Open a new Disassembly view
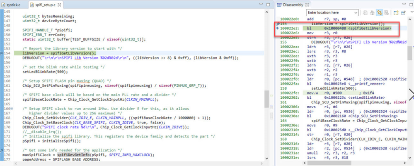 coord(396,13)
